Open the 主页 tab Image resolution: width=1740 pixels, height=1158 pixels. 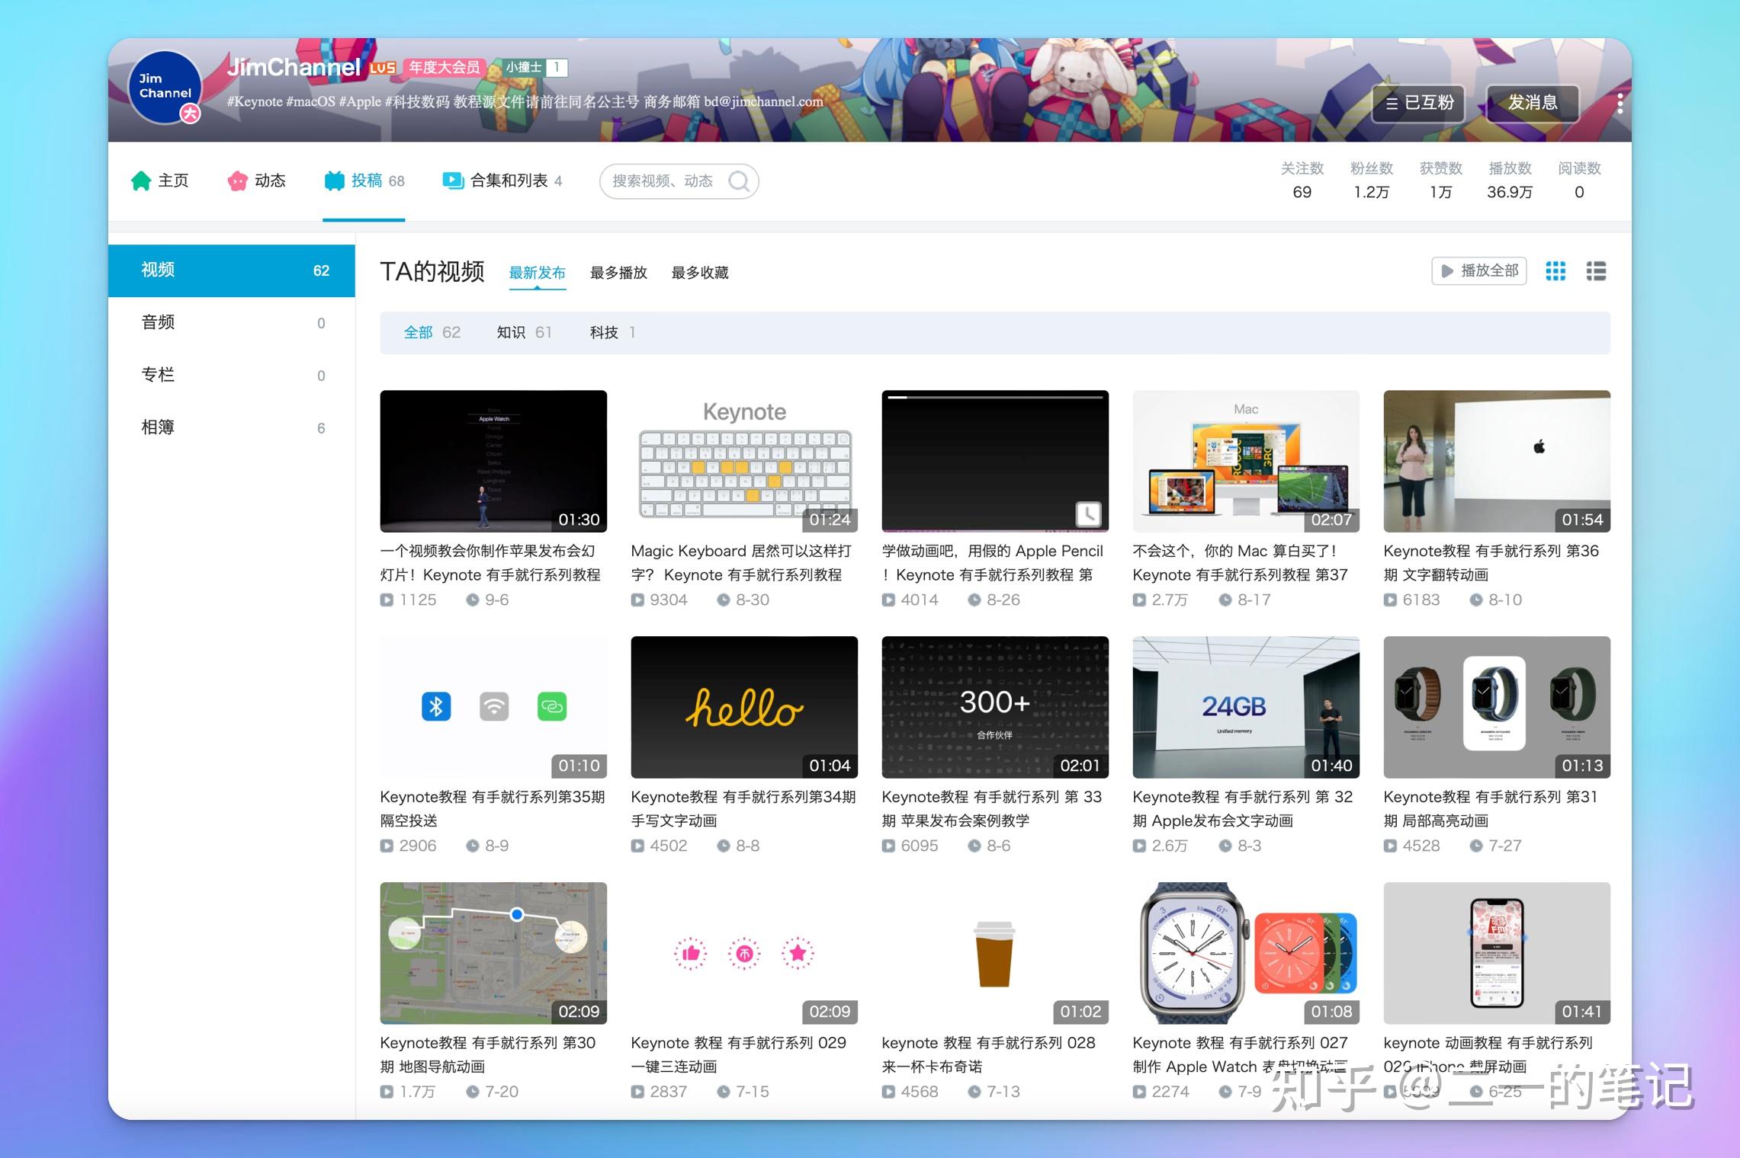[160, 181]
